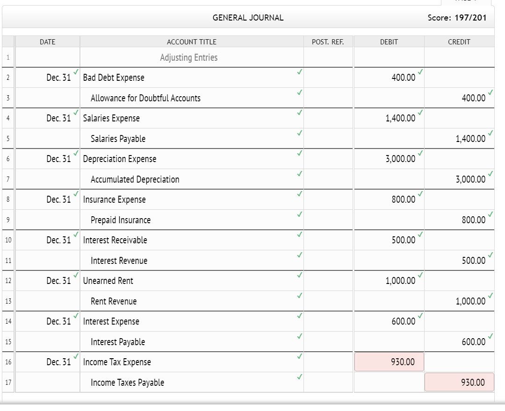This screenshot has height=411, width=505.
Task: Click Unearned Rent account title
Action: pyautogui.click(x=108, y=281)
